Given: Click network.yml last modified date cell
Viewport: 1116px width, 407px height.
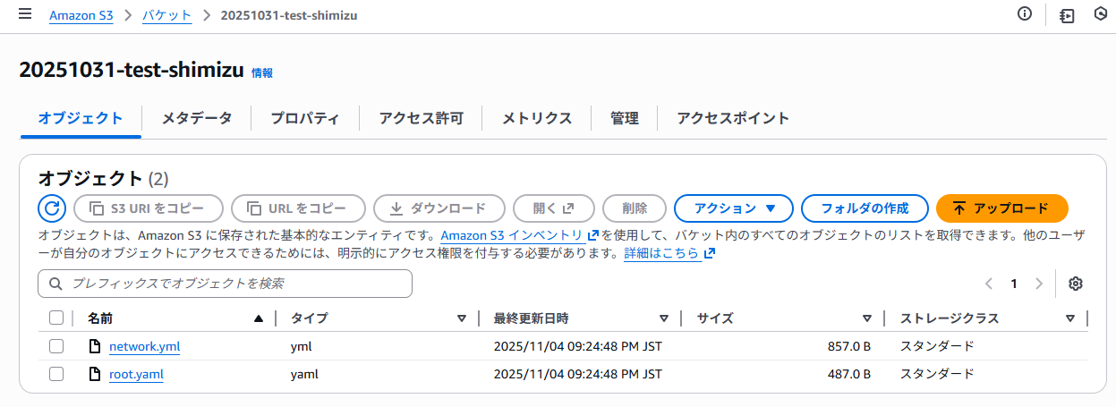Looking at the screenshot, I should 578,346.
